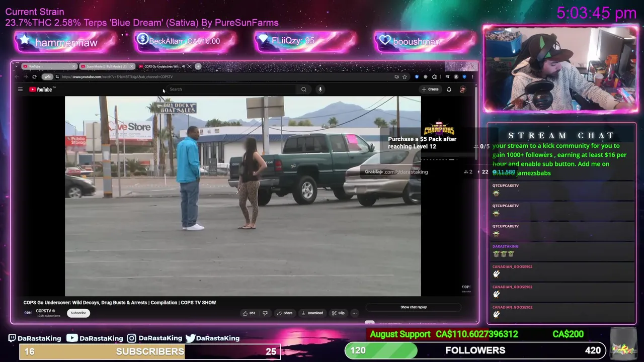Click the FOLLOWERS goal progress bar
This screenshot has width=644, height=362.
[475, 350]
